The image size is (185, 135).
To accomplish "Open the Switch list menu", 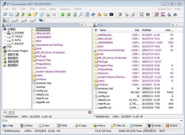I will pyautogui.click(x=164, y=9).
